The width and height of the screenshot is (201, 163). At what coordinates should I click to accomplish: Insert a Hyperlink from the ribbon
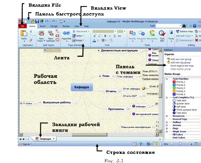point(66,33)
